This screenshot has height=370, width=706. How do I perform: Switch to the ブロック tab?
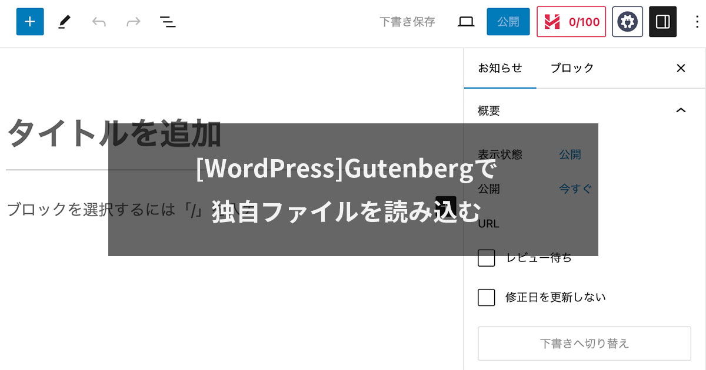(571, 68)
